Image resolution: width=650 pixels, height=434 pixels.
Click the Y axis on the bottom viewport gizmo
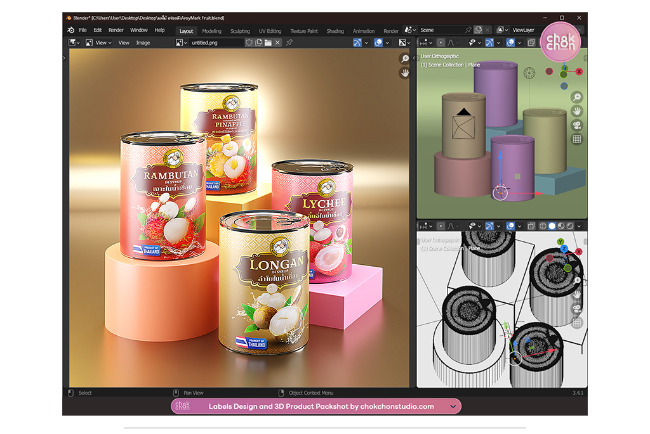[x=560, y=242]
